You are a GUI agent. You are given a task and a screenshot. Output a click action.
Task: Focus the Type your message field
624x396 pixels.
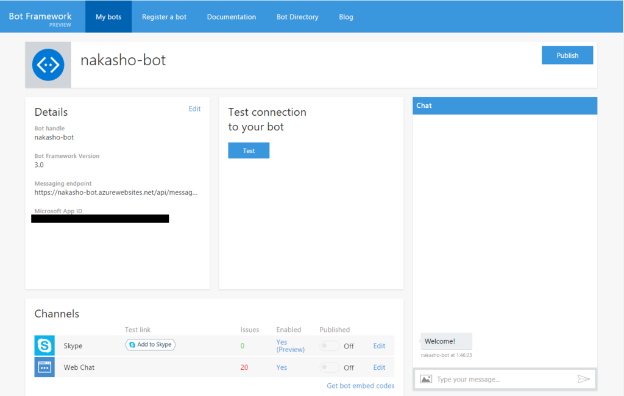click(x=505, y=379)
